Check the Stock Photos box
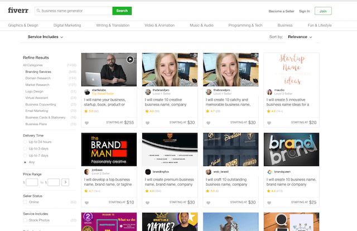This screenshot has width=357, height=231. point(25,220)
